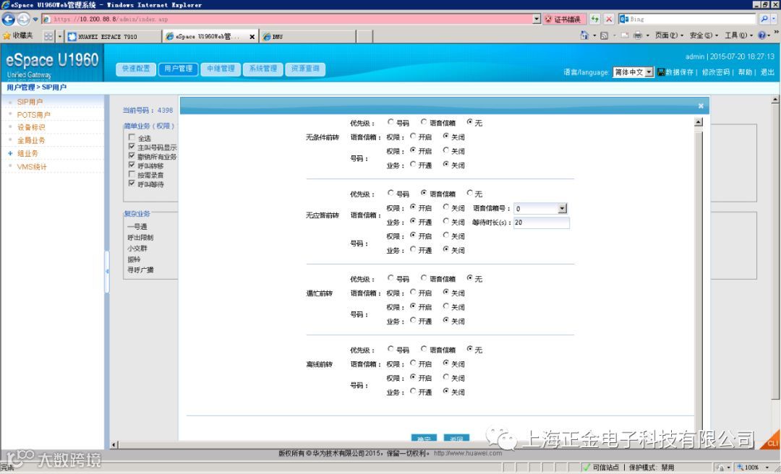The width and height of the screenshot is (781, 474).
Task: Open the 用户管理 menu tab
Action: (179, 69)
